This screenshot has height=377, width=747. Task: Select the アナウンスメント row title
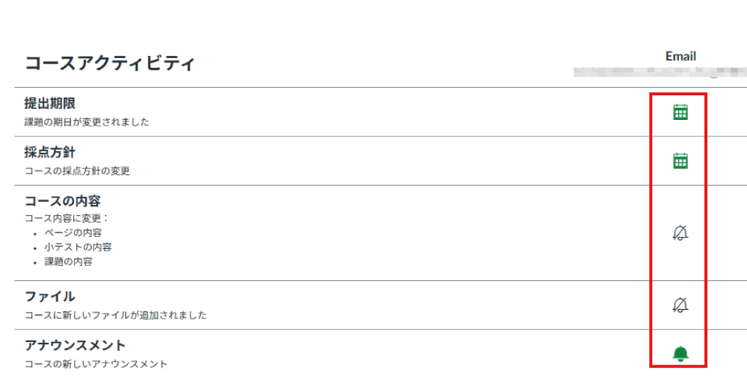[75, 346]
